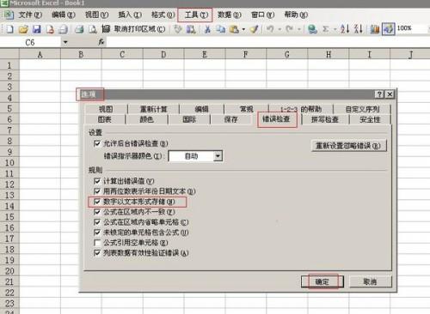Print with the printer toolbar icon
The image size is (430, 314).
coord(79,29)
